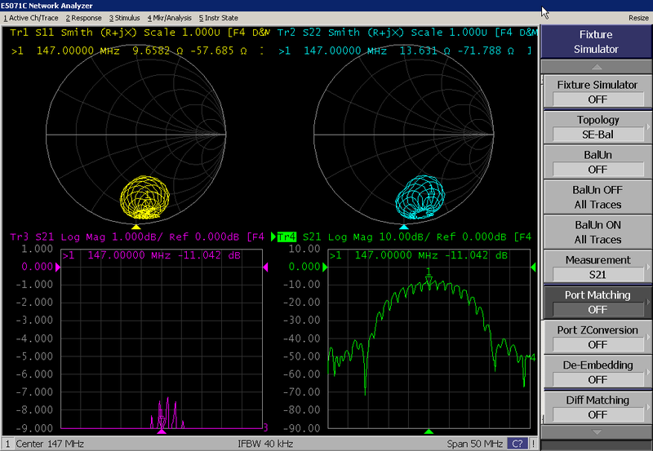The image size is (653, 451).
Task: Click the green marker triangle below Tr4 plot
Action: [x=429, y=431]
